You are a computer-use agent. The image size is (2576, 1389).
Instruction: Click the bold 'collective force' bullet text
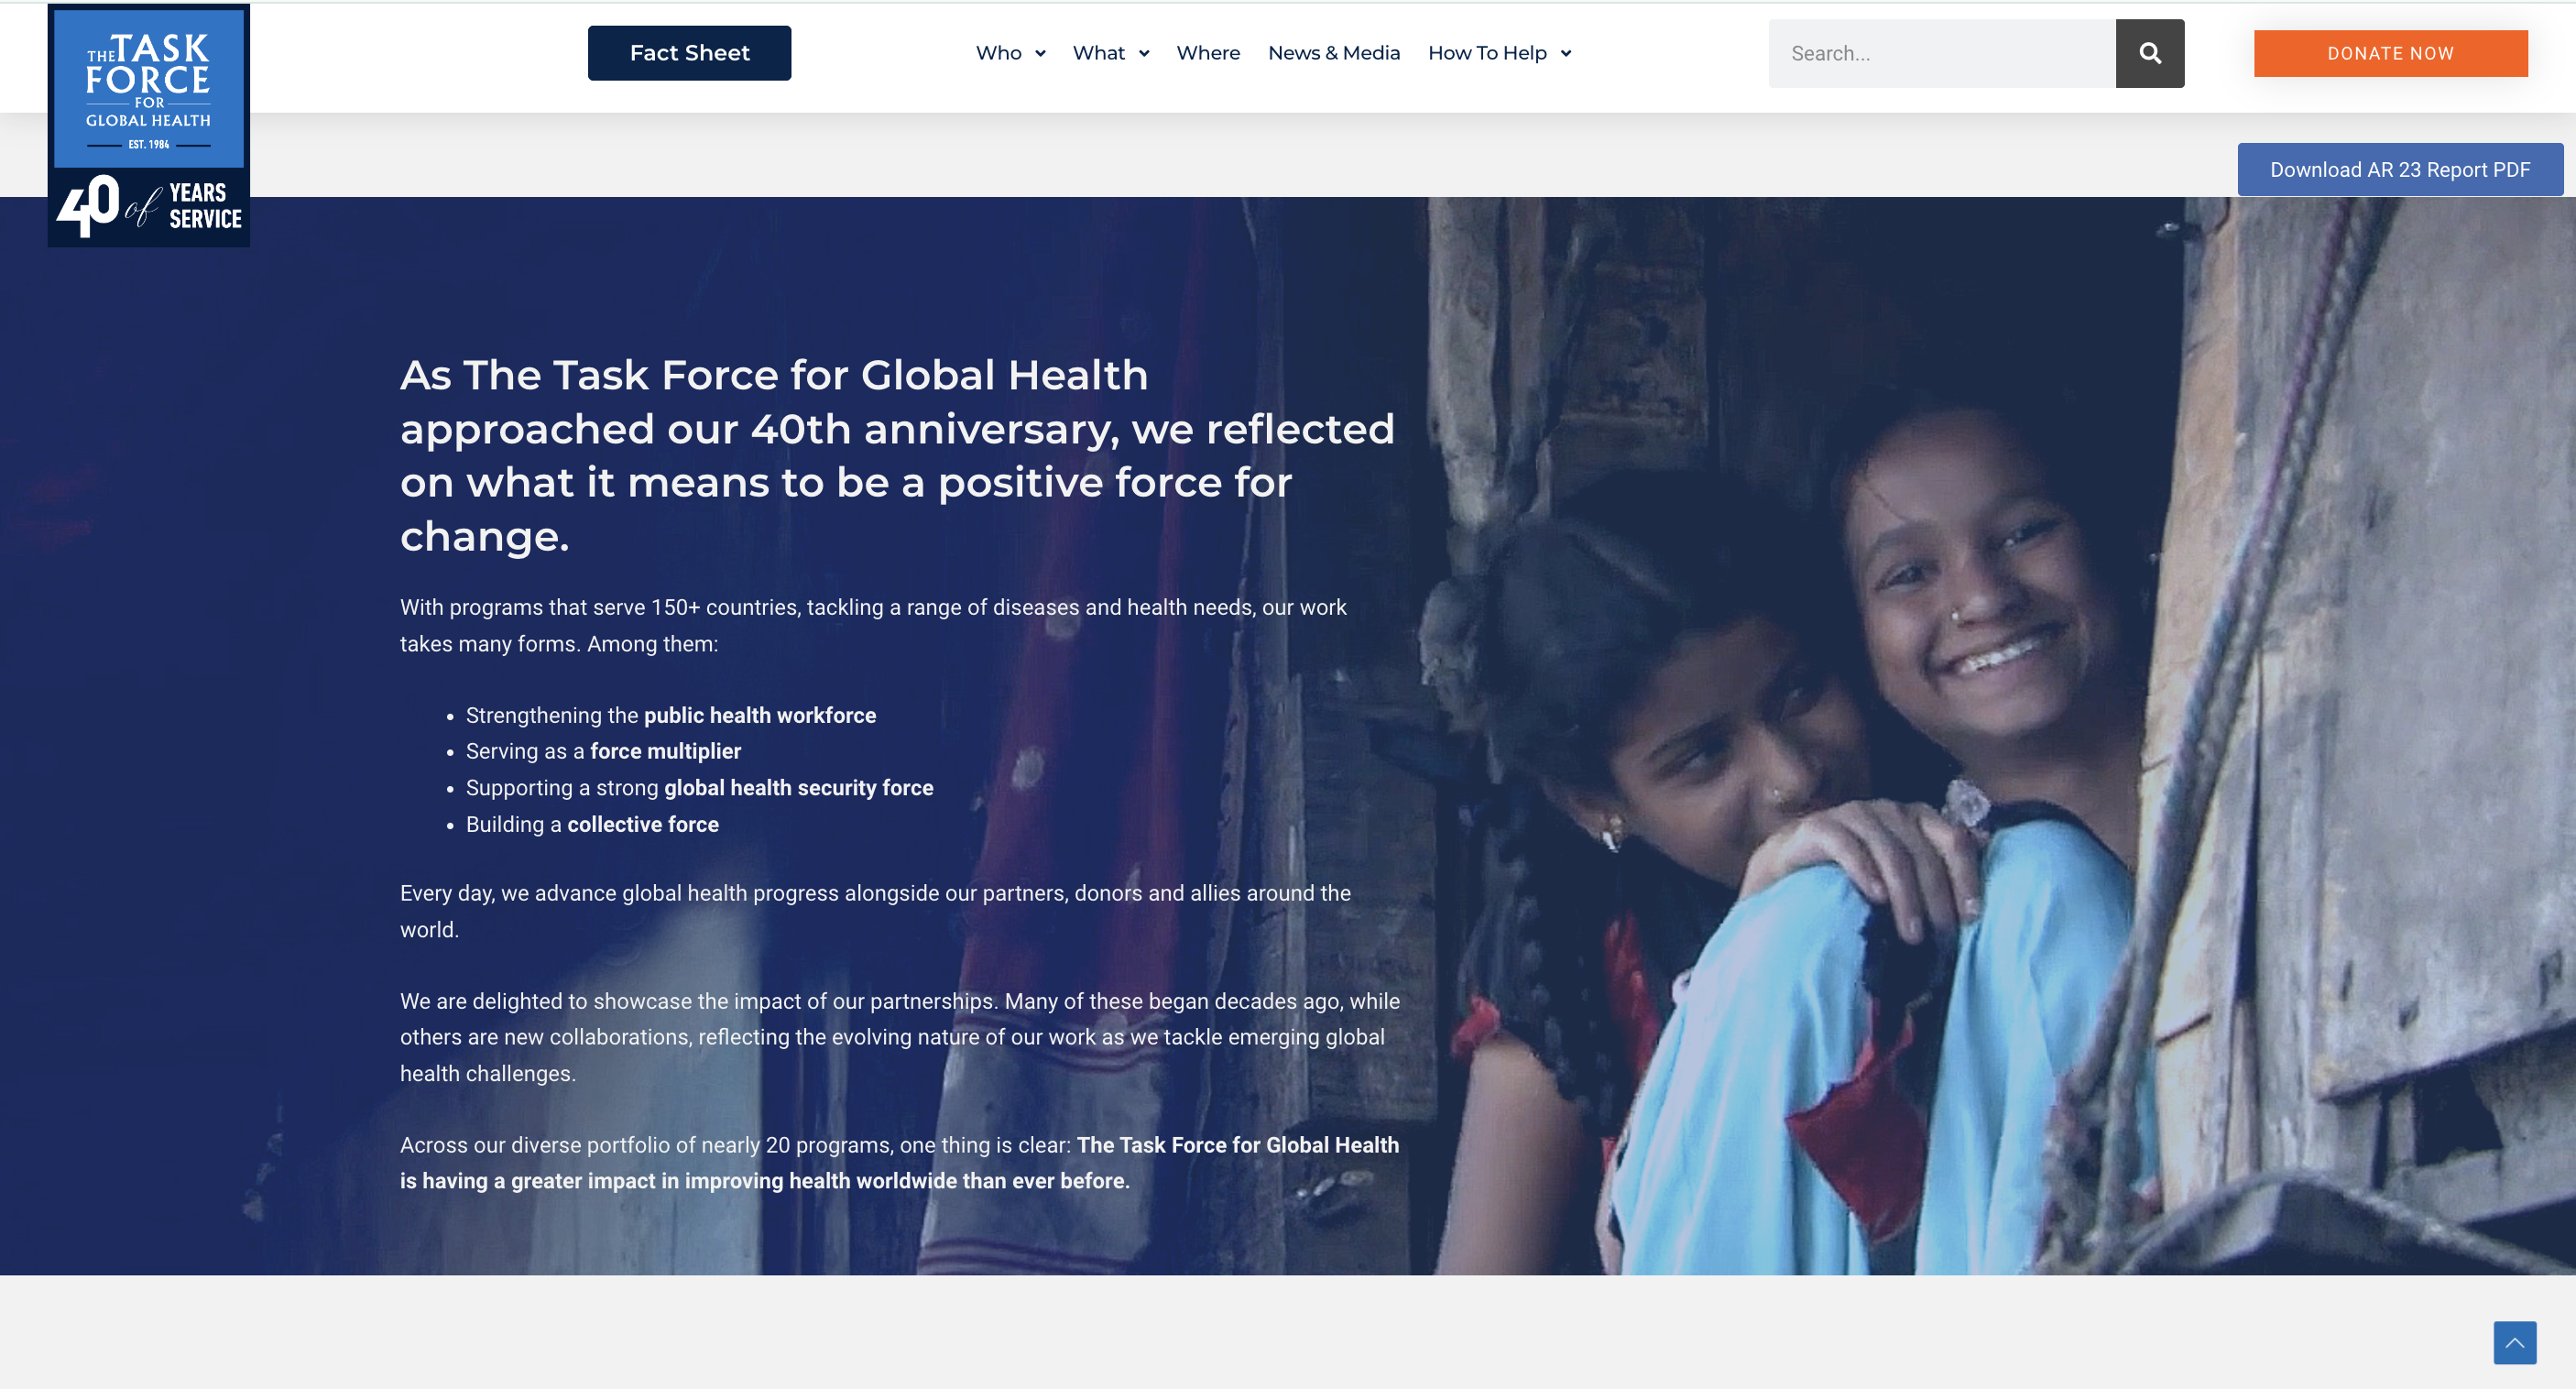tap(642, 824)
